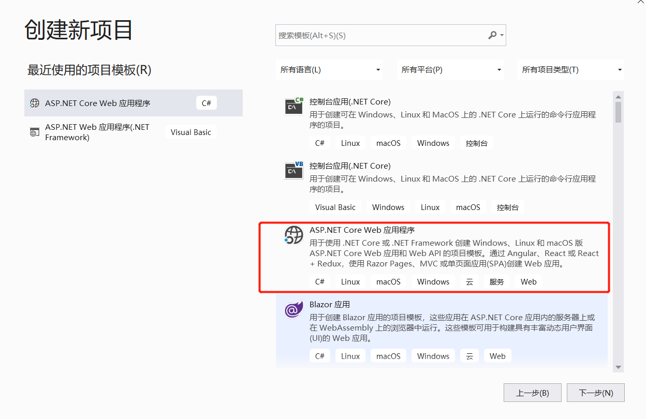
Task: Click the 控制台 tag under VB console app
Action: (x=507, y=207)
